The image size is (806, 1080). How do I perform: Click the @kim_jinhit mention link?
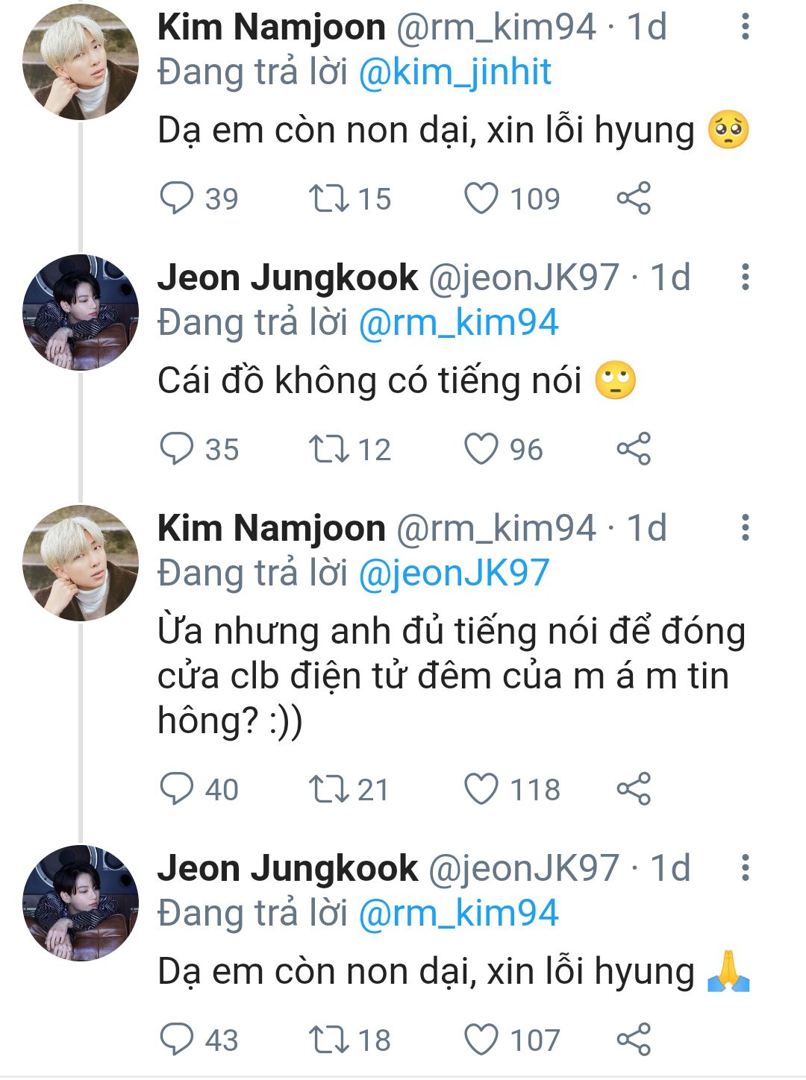[454, 72]
